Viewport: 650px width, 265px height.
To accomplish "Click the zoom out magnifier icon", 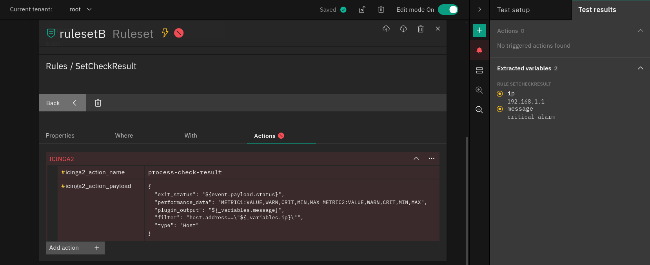I will (479, 110).
